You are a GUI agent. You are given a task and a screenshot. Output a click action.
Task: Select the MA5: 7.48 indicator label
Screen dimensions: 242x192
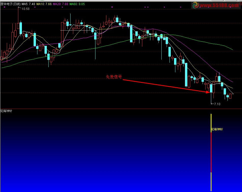(29, 4)
